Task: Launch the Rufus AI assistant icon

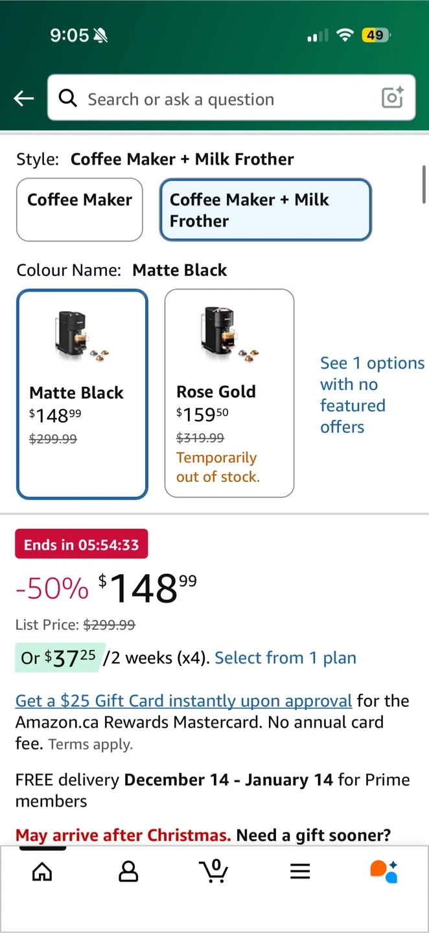Action: click(x=384, y=871)
